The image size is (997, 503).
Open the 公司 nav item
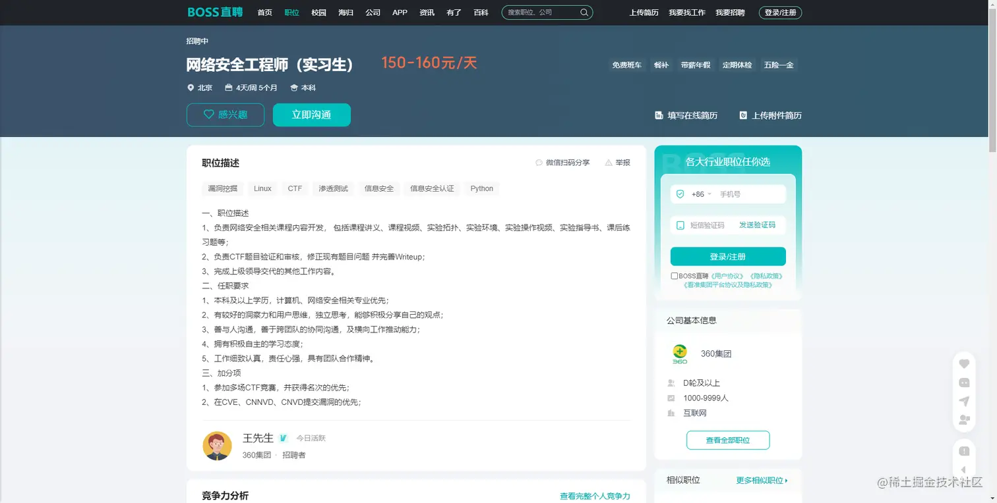click(373, 13)
